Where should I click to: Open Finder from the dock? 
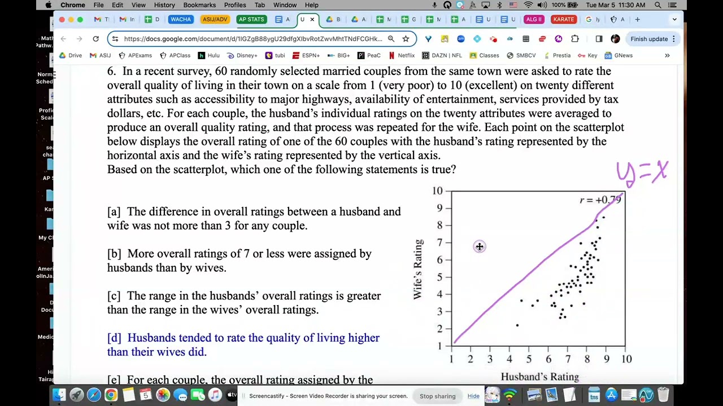click(59, 395)
